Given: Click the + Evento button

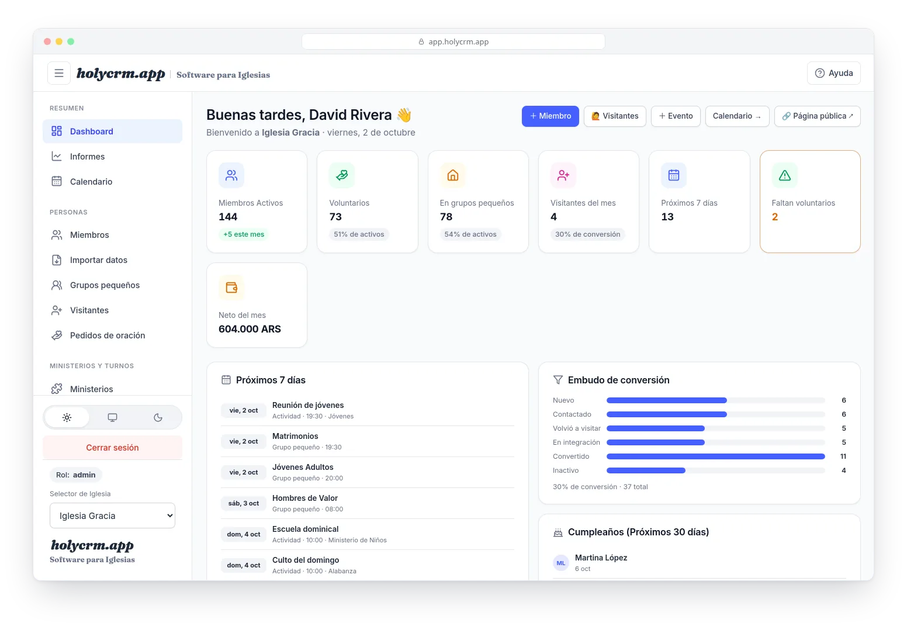Looking at the screenshot, I should click(676, 116).
